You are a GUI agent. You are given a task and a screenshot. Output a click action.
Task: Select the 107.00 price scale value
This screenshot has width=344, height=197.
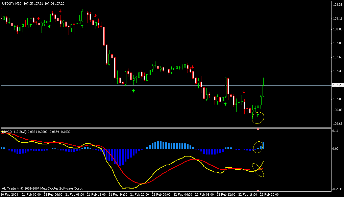tap(338, 99)
